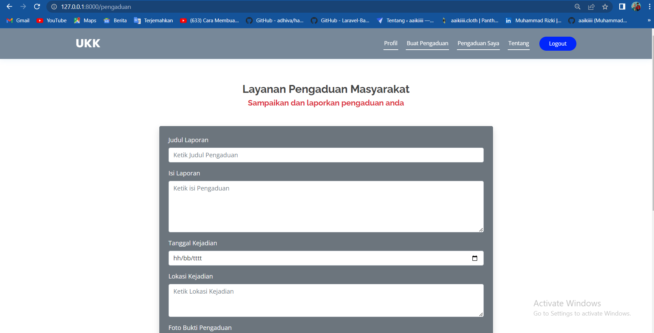Screen dimensions: 654x333
Task: Open the Maps bookmark
Action: (85, 21)
